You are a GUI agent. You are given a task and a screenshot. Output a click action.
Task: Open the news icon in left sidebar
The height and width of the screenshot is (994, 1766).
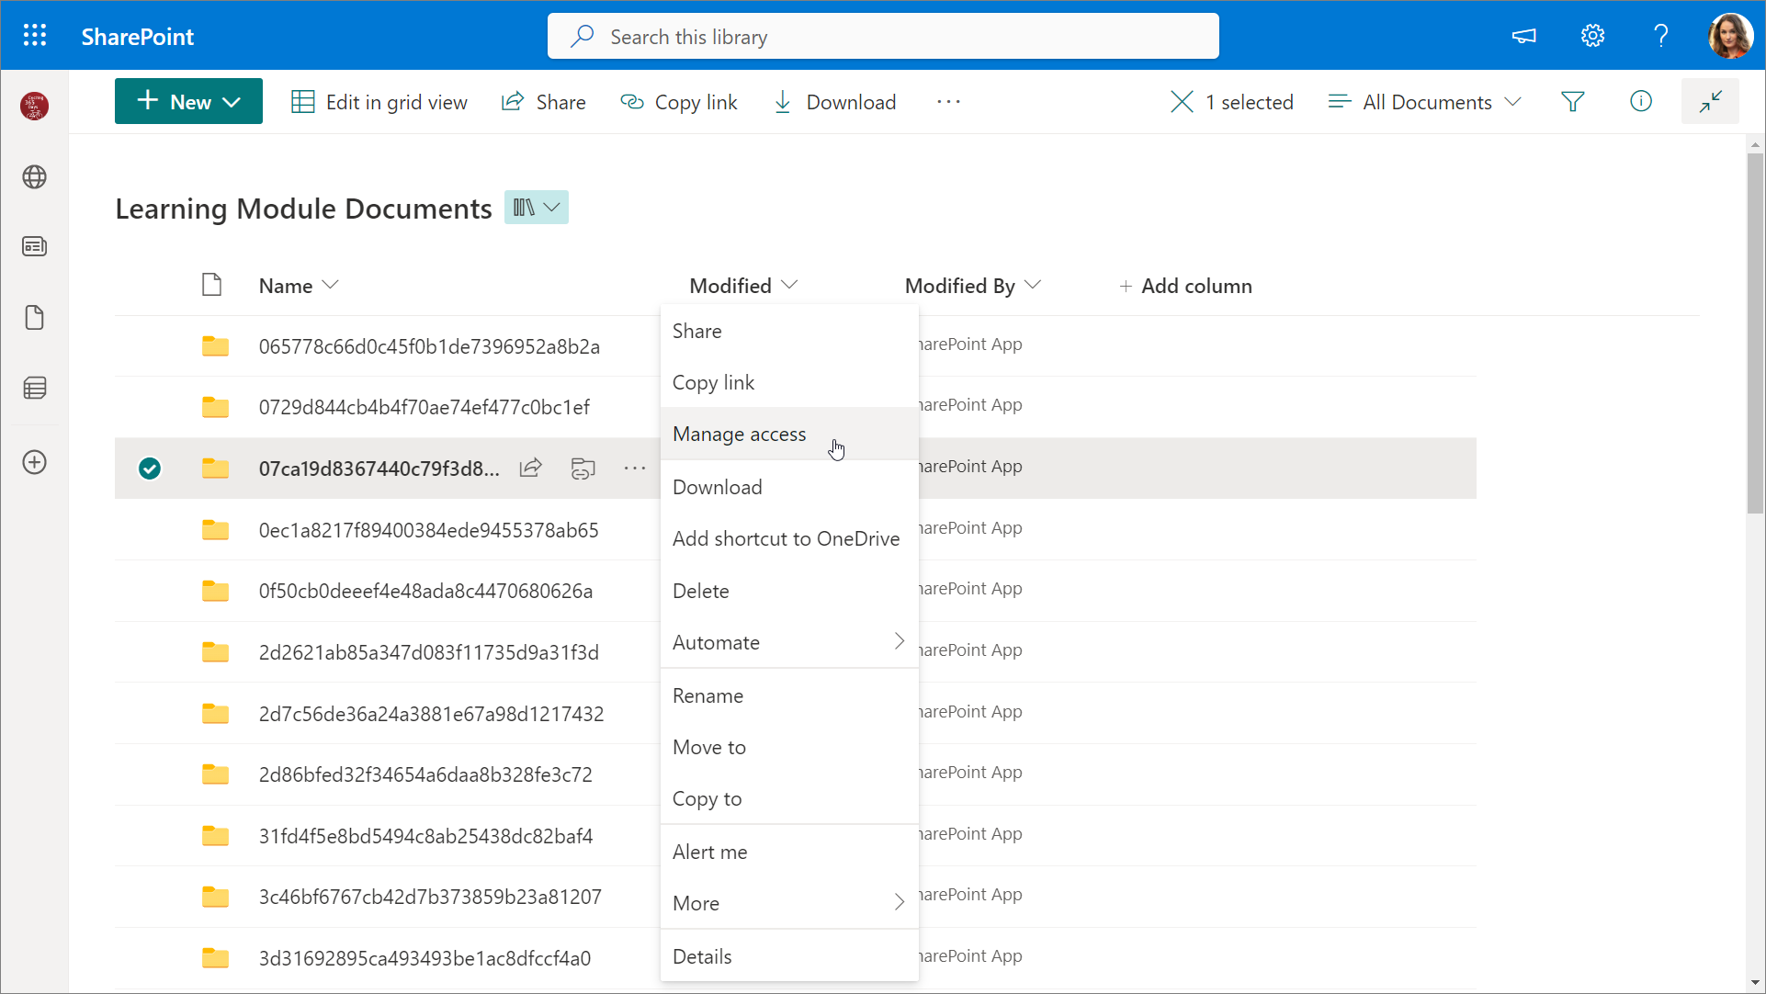35,246
